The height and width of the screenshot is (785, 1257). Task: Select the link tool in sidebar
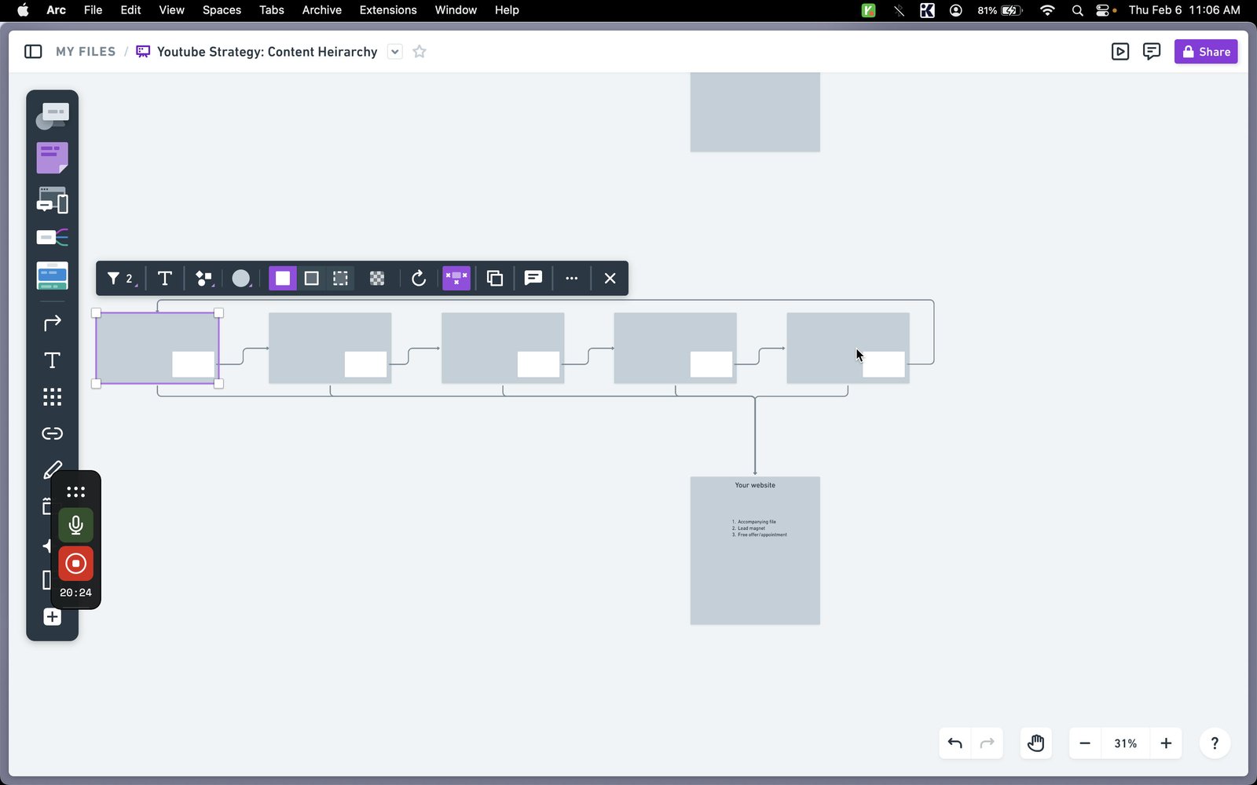pos(52,433)
